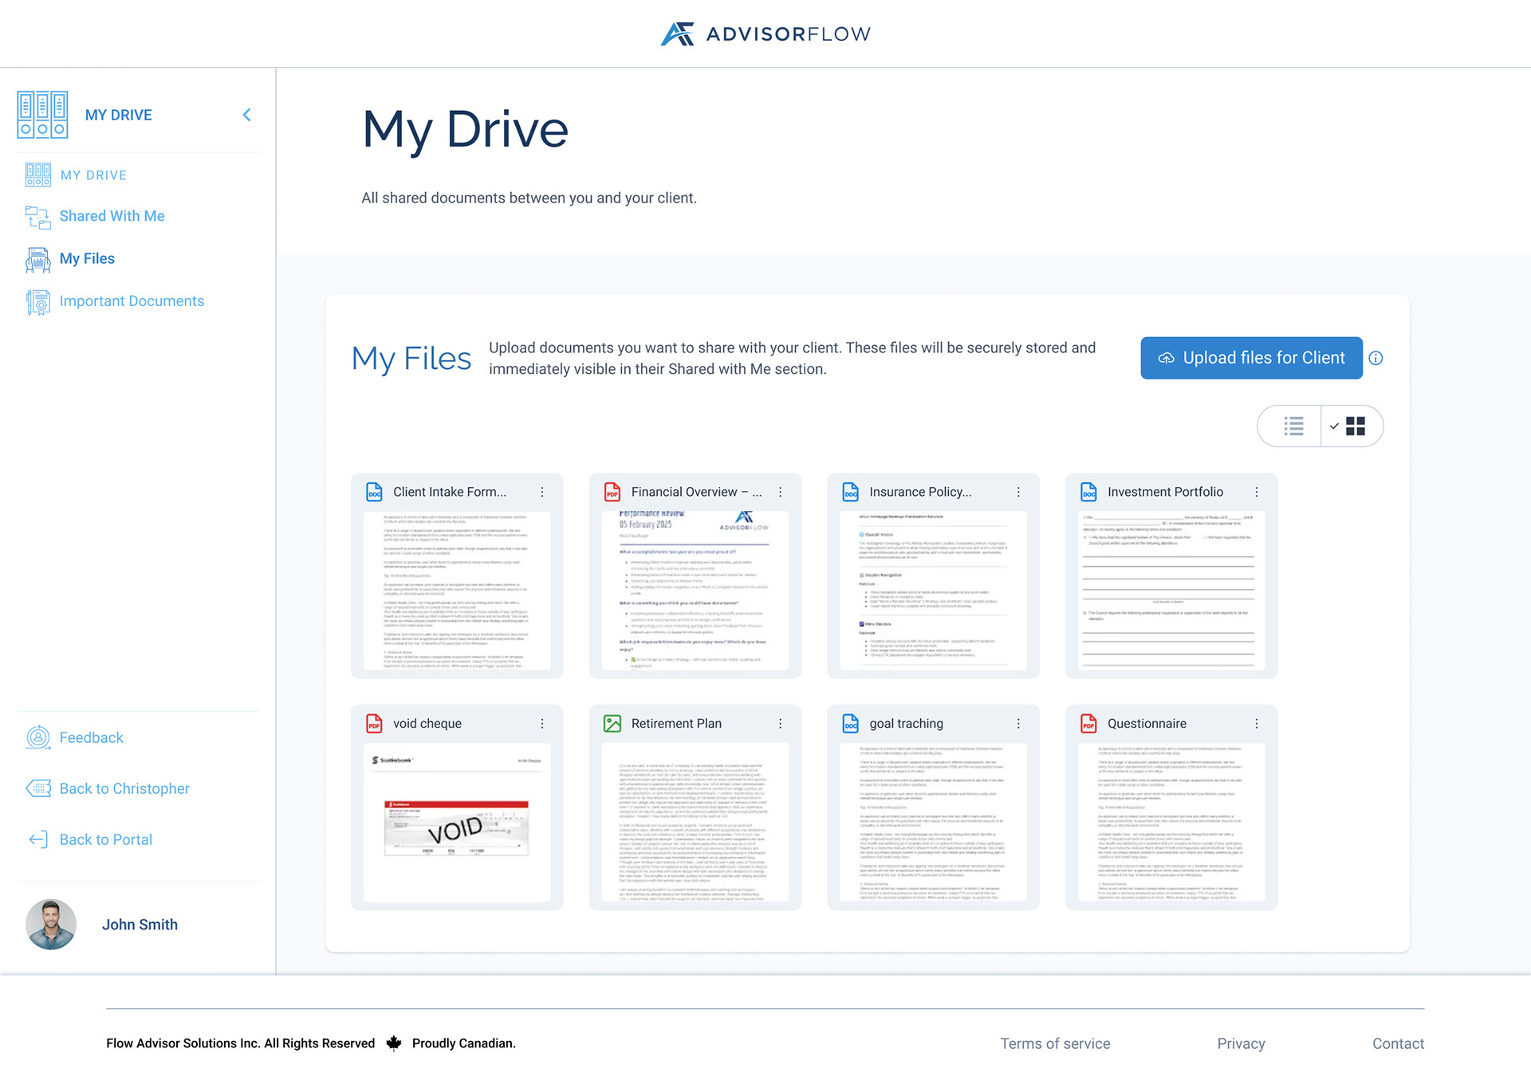Click the Important Documents sidebar icon
Image resolution: width=1531 pixels, height=1088 pixels.
37,301
